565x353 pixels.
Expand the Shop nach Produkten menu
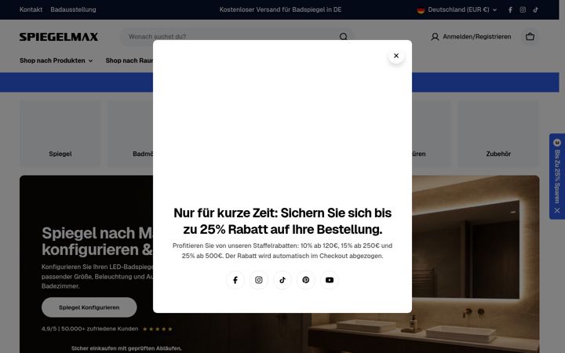[x=56, y=60]
